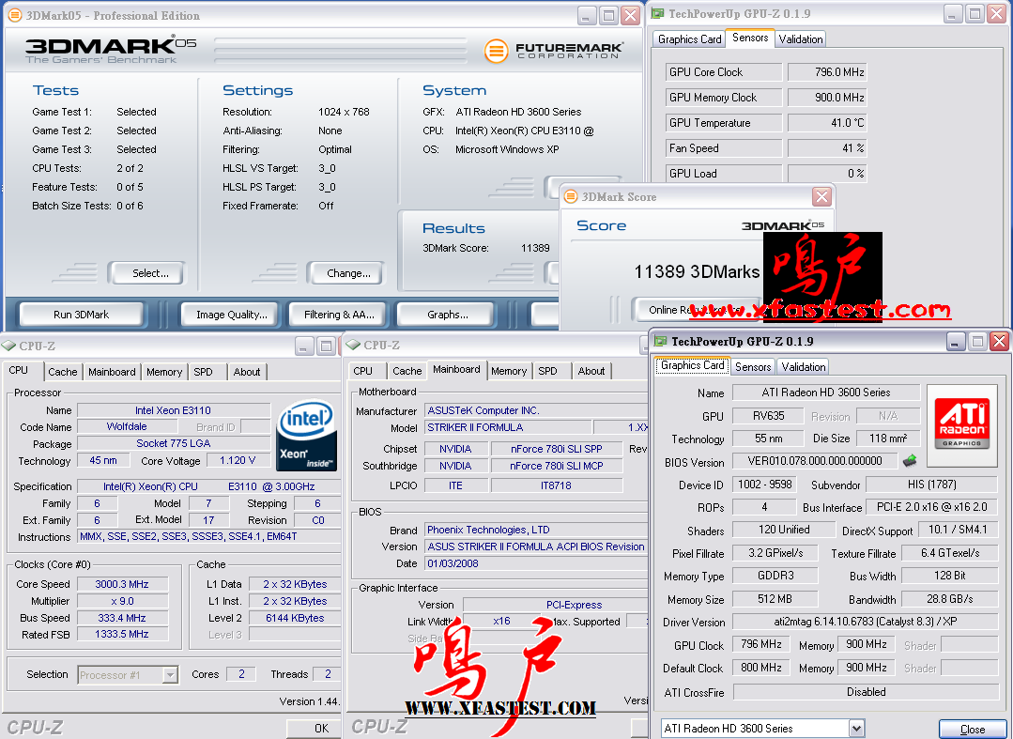Viewport: 1013px width, 739px height.
Task: Minimize the lower GPU-Z window
Action: point(956,341)
